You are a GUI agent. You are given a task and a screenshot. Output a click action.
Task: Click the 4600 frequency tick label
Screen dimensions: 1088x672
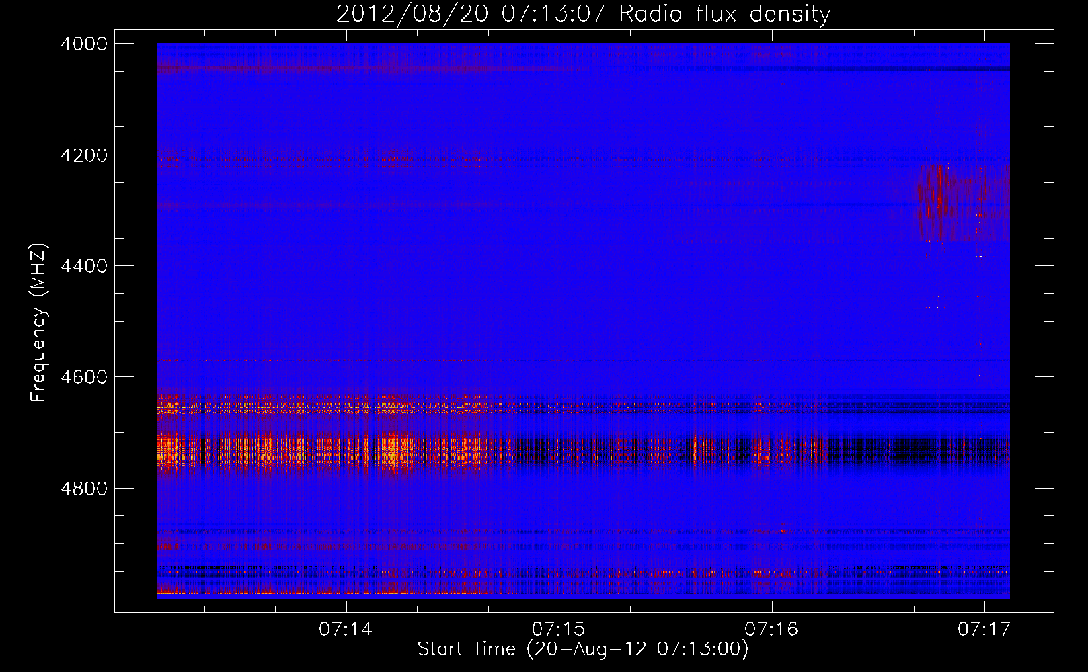[x=84, y=377]
